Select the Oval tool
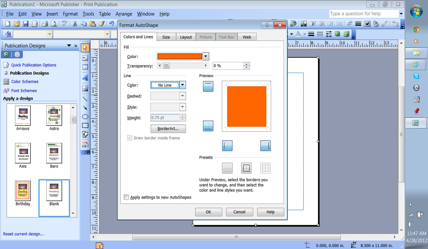 tap(85, 117)
